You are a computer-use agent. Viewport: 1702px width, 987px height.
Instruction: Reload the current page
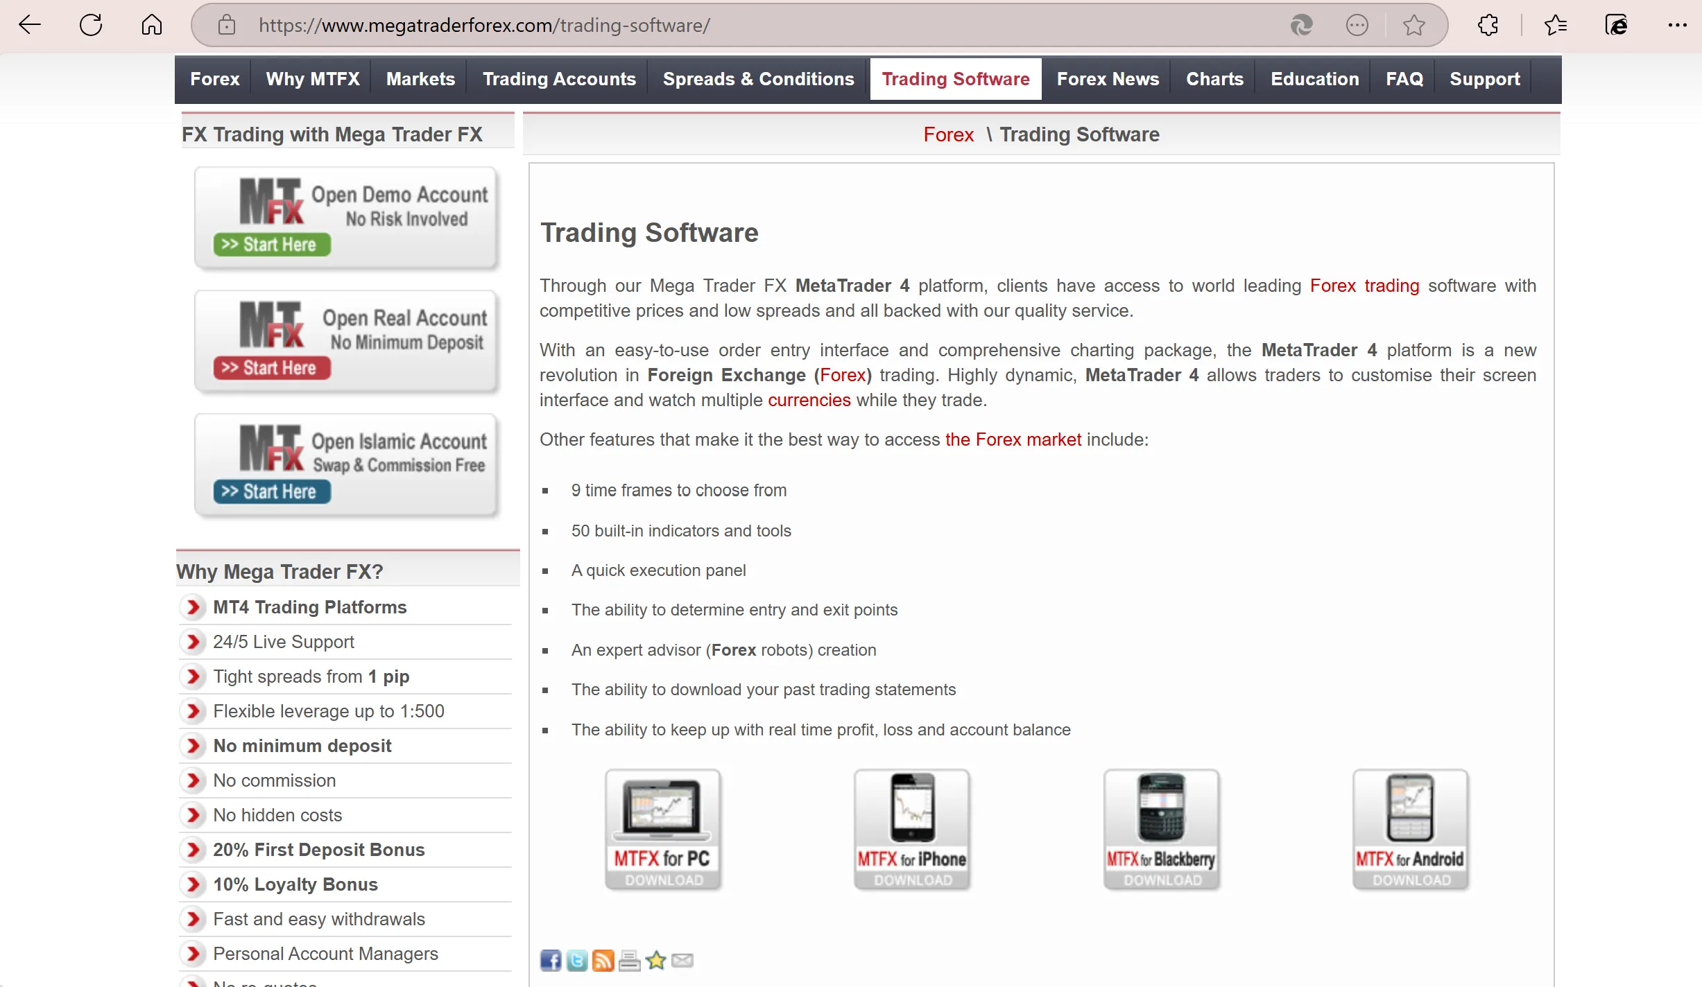[91, 26]
